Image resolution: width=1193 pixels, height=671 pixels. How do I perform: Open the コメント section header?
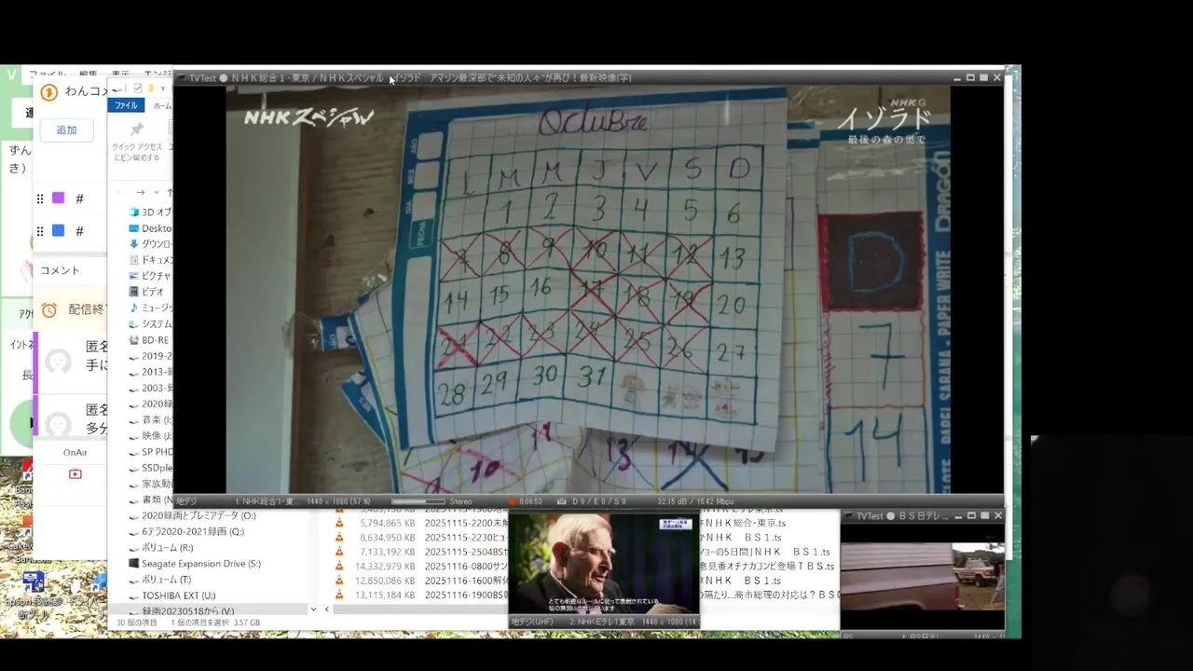[60, 270]
